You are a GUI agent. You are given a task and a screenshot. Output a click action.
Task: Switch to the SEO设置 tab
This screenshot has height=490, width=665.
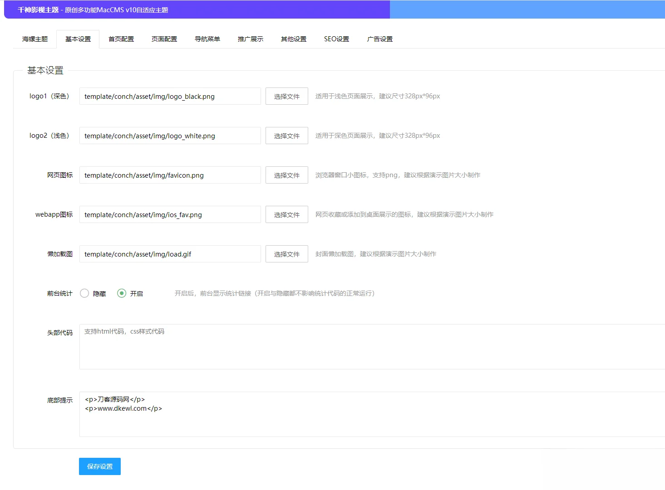click(x=336, y=39)
